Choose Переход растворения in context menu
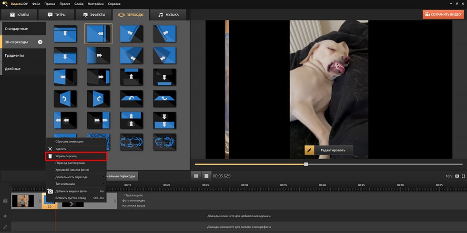 76,163
